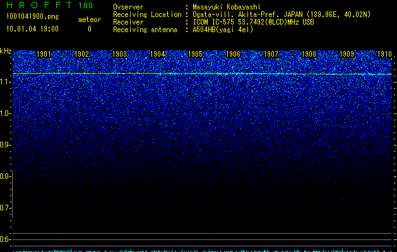Click the Receiving antenna field label
Viewport: 397px width, 252px height.
(x=145, y=30)
